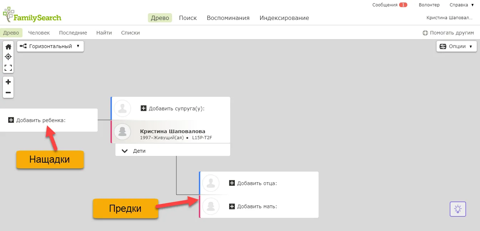
Task: Zoom in with the plus button
Action: [8, 82]
